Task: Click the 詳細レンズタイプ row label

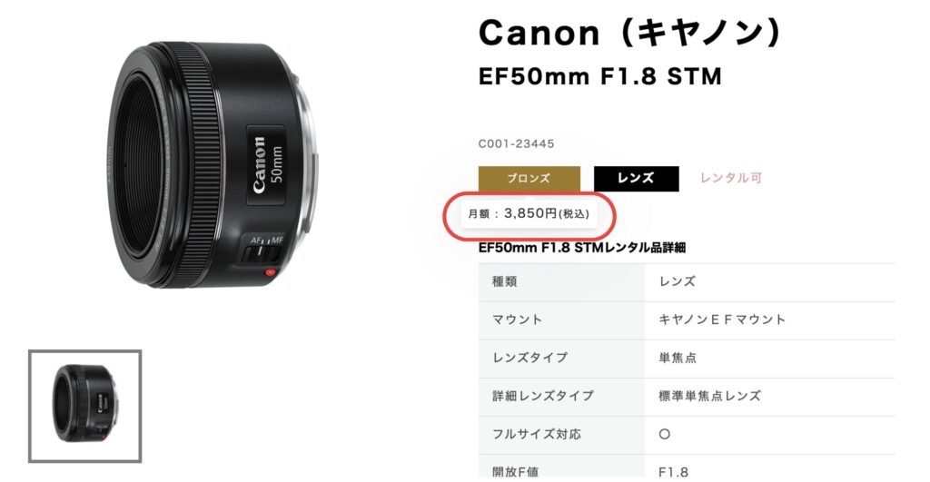Action: 561,396
